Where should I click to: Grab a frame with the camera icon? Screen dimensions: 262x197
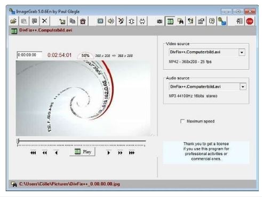tap(160, 21)
